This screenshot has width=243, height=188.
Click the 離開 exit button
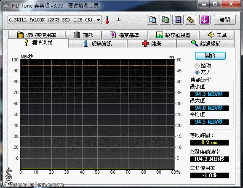pyautogui.click(x=225, y=20)
